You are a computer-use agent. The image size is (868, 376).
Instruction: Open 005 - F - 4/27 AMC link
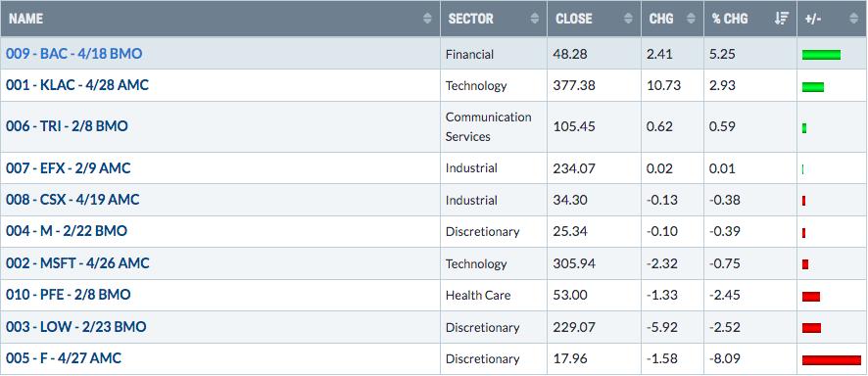click(64, 357)
